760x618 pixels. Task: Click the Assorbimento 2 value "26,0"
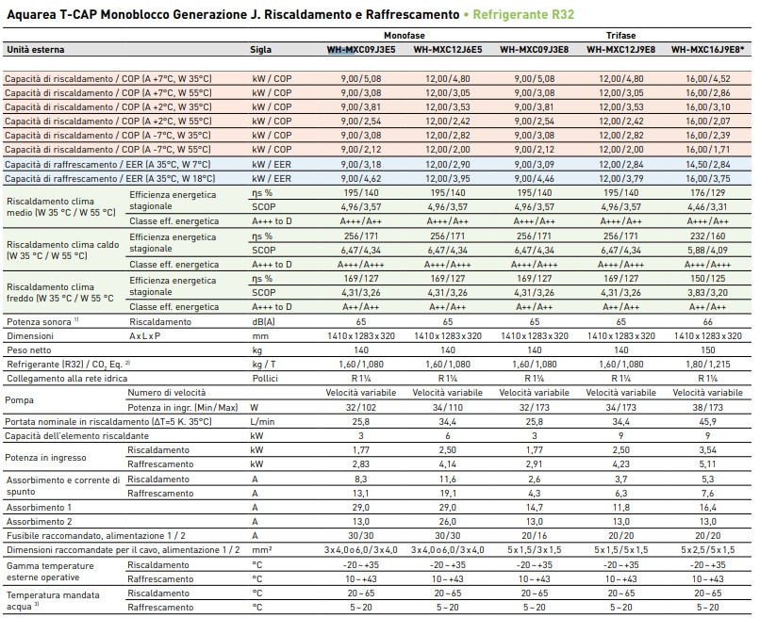pos(448,522)
